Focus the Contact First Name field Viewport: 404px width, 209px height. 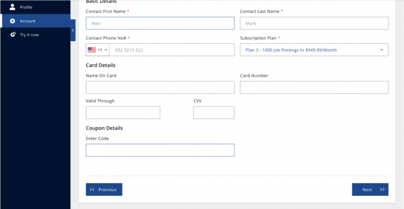pyautogui.click(x=160, y=23)
